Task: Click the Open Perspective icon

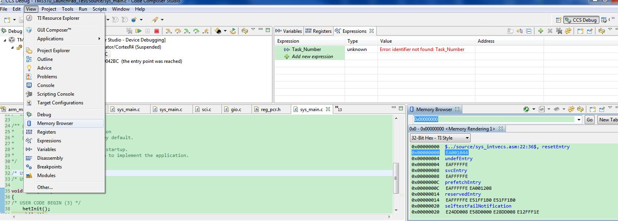Action: pos(559,20)
